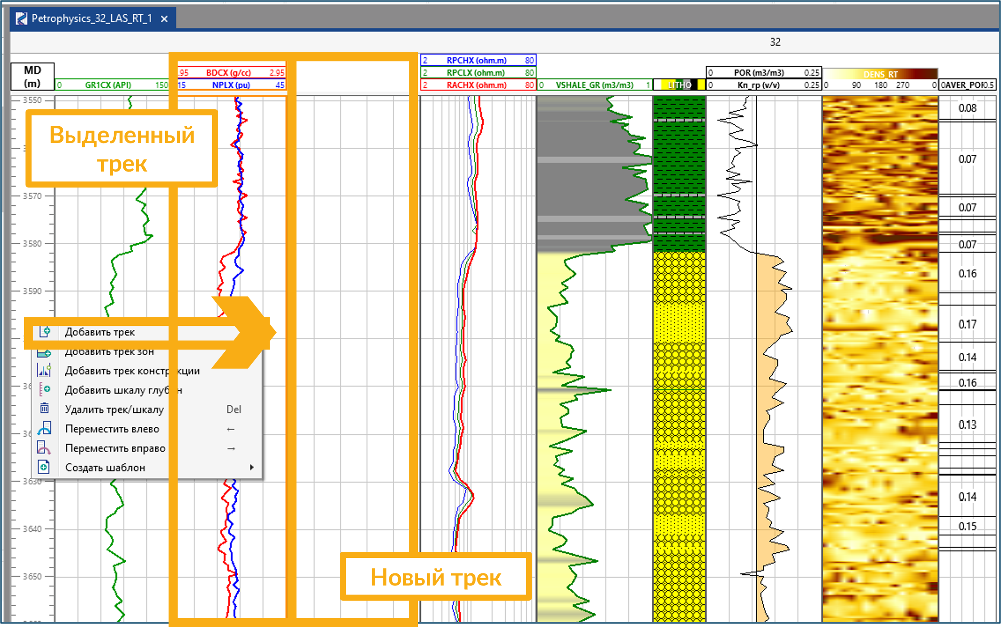Select the GR1CX (API) curve header
This screenshot has height=627, width=1001.
(x=112, y=85)
